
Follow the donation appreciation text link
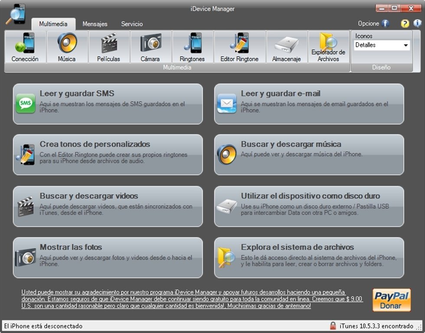(192, 299)
